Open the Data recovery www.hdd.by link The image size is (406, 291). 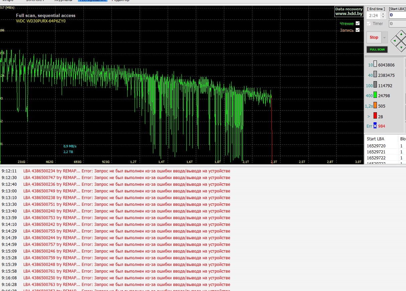tap(349, 12)
